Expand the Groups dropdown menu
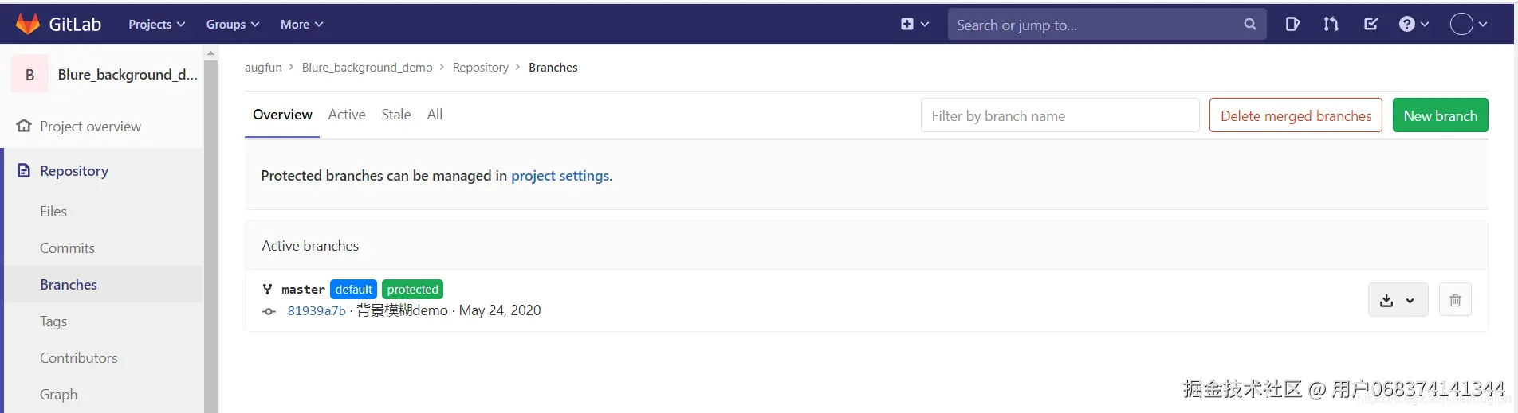The height and width of the screenshot is (413, 1518). [232, 25]
